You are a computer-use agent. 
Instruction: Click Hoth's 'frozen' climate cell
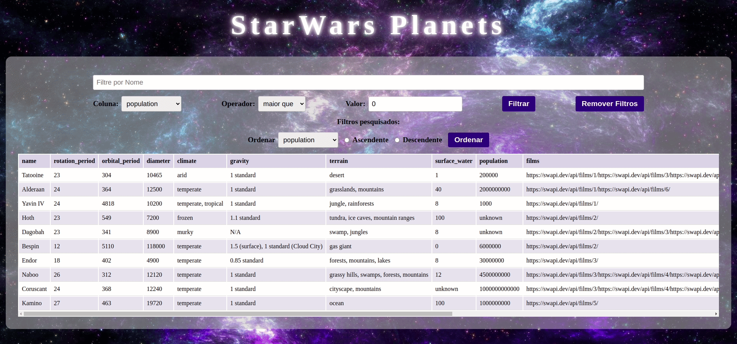200,218
